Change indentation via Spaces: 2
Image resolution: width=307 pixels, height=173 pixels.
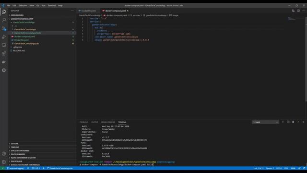pyautogui.click(x=270, y=168)
